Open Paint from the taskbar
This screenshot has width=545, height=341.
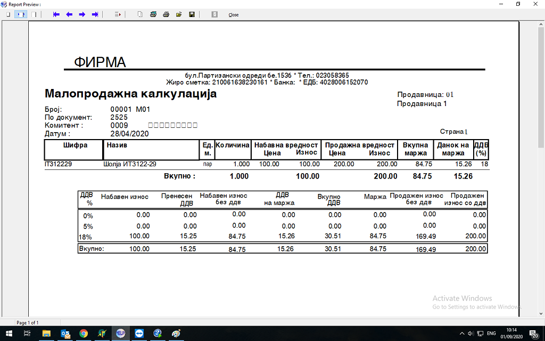(176, 334)
